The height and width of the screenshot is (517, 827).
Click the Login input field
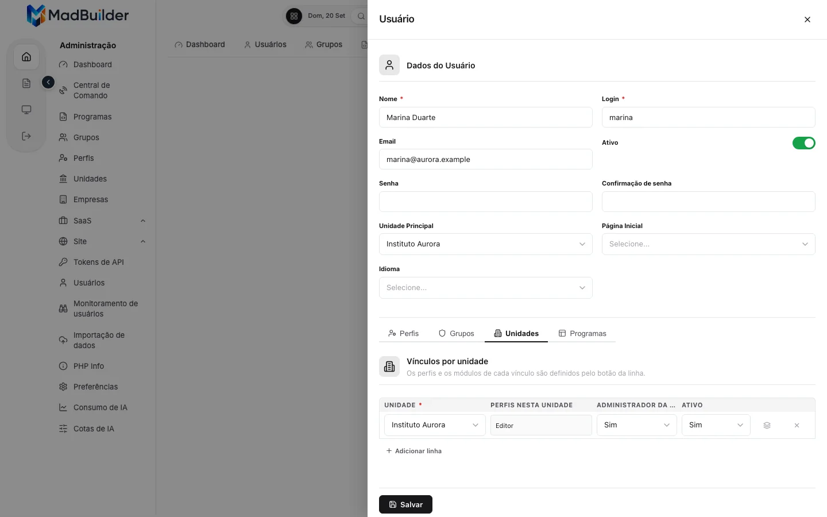pos(708,117)
